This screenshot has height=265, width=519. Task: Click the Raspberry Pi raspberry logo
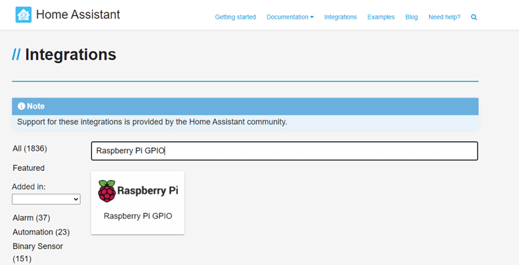point(107,191)
